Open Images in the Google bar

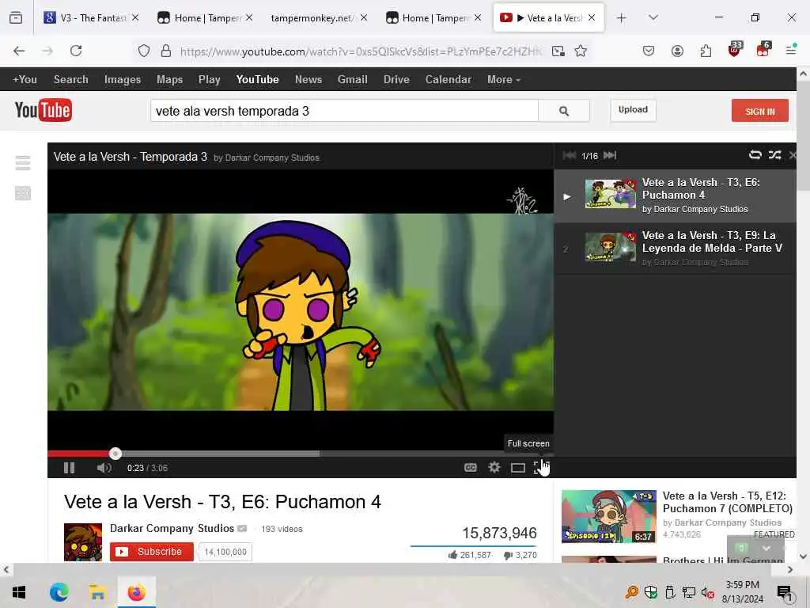pos(123,80)
